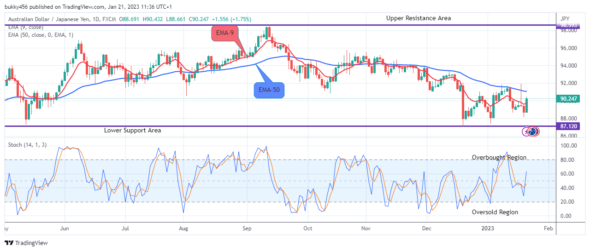This screenshot has height=251, width=590.
Task: Click the 'Aug' label on time axis
Action: pyautogui.click(x=183, y=228)
